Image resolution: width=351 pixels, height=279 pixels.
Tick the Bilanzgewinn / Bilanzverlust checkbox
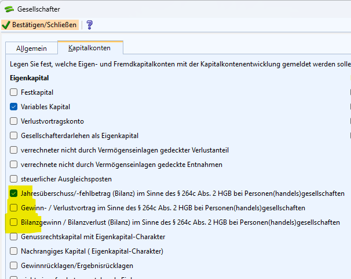14,222
